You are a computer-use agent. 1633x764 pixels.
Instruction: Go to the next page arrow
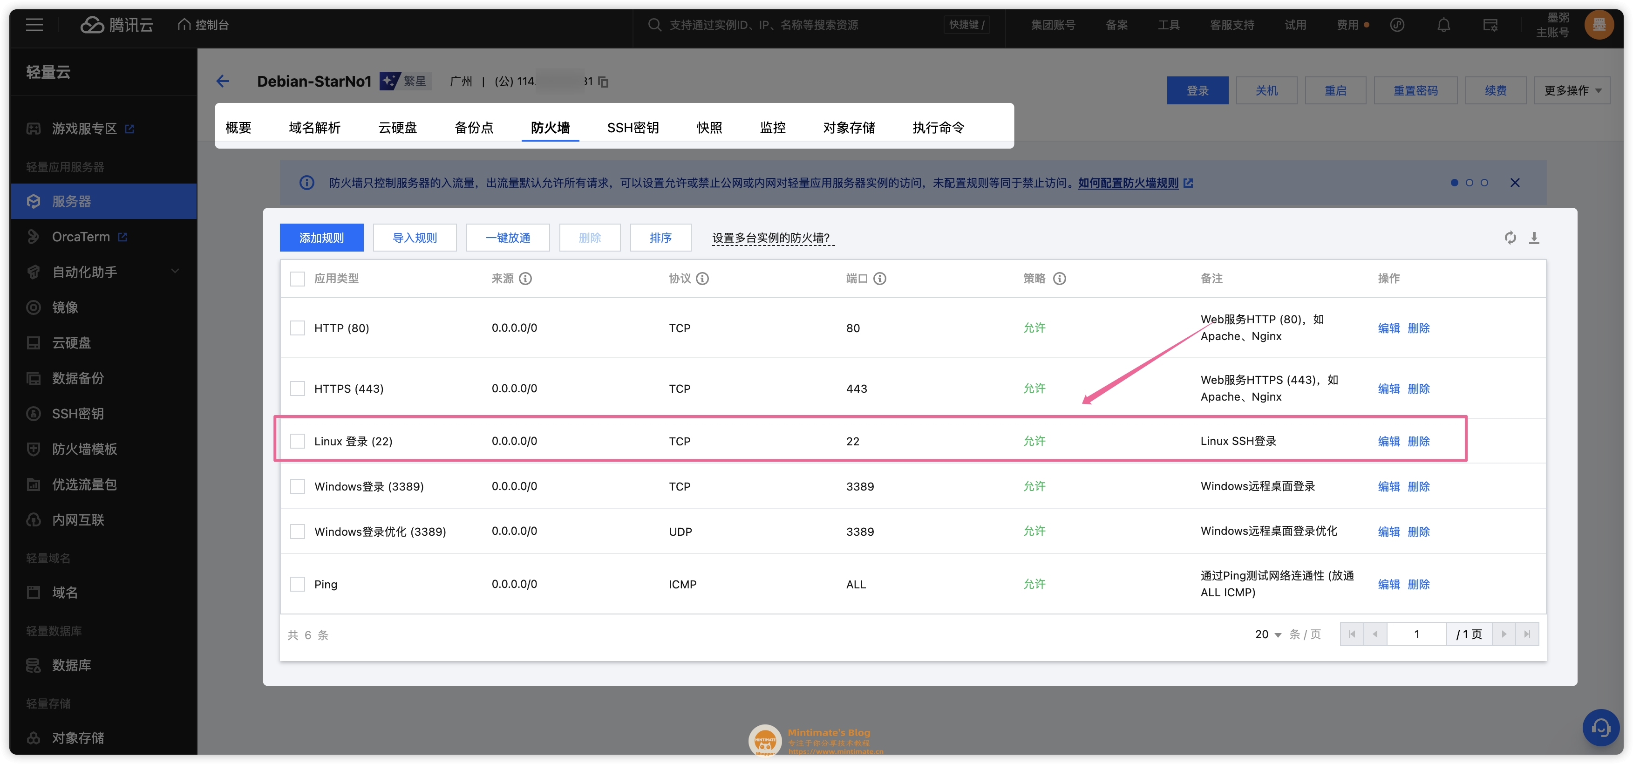coord(1504,634)
